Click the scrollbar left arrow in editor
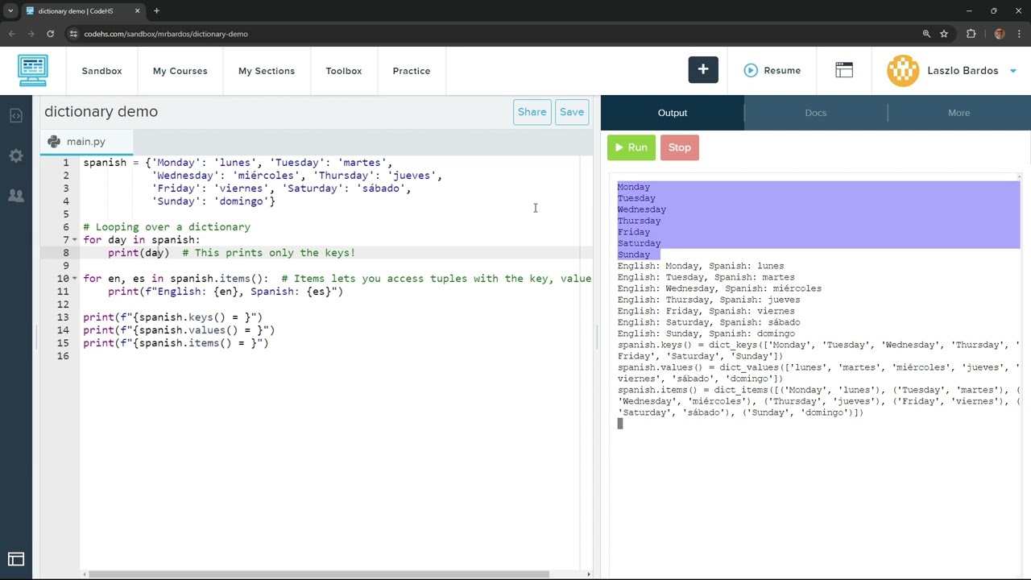 85,574
